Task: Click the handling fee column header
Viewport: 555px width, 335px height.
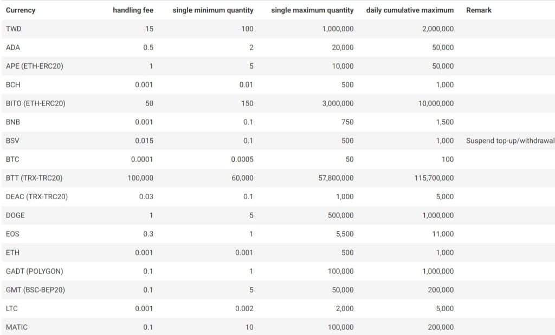Action: (133, 10)
